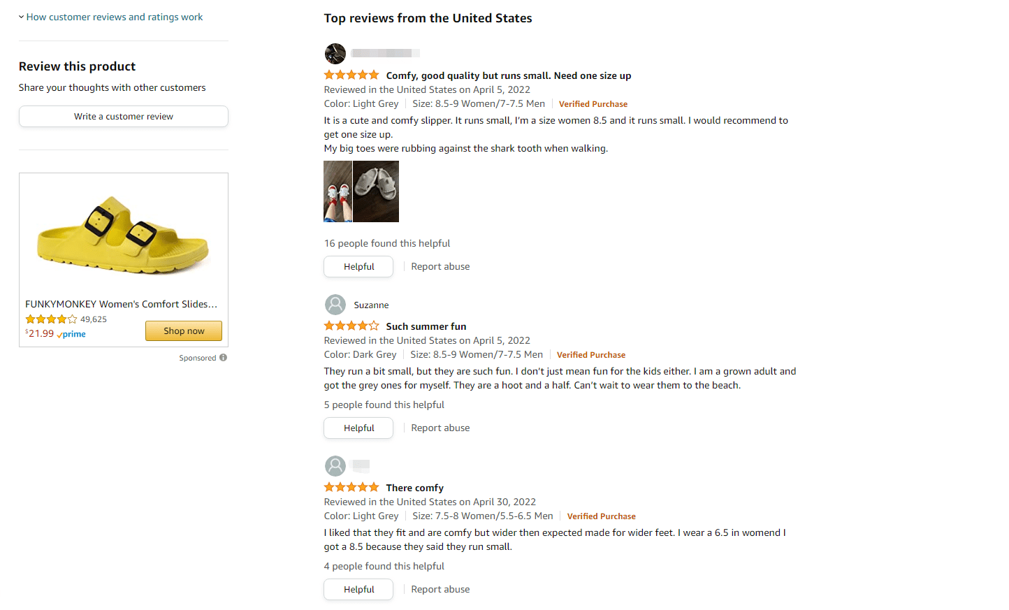Mark the 'There comfy' review Helpful
The image size is (1009, 610).
(x=358, y=590)
